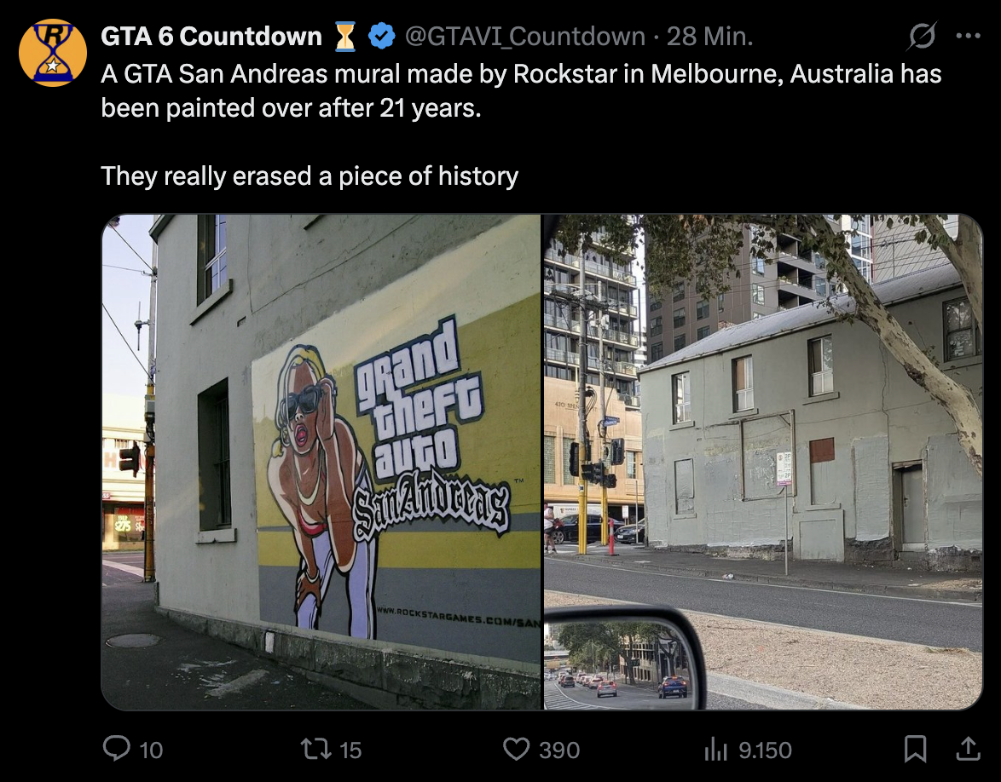
Task: Click the 390 likes count
Action: tap(559, 750)
